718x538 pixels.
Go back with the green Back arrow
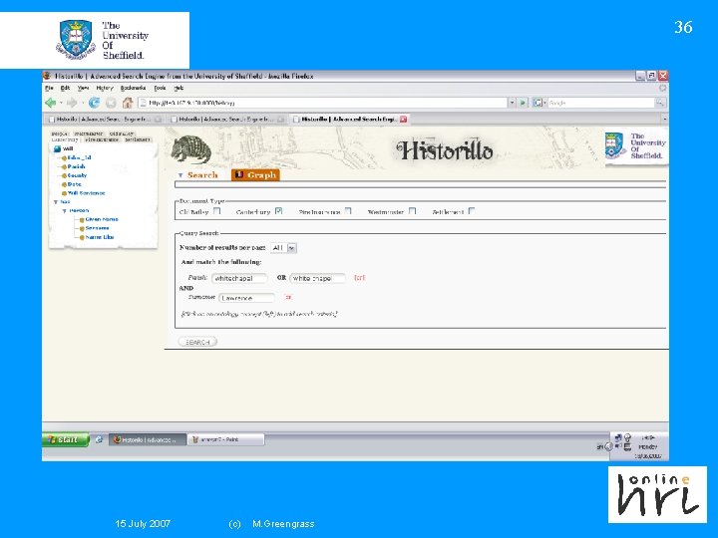tap(50, 103)
